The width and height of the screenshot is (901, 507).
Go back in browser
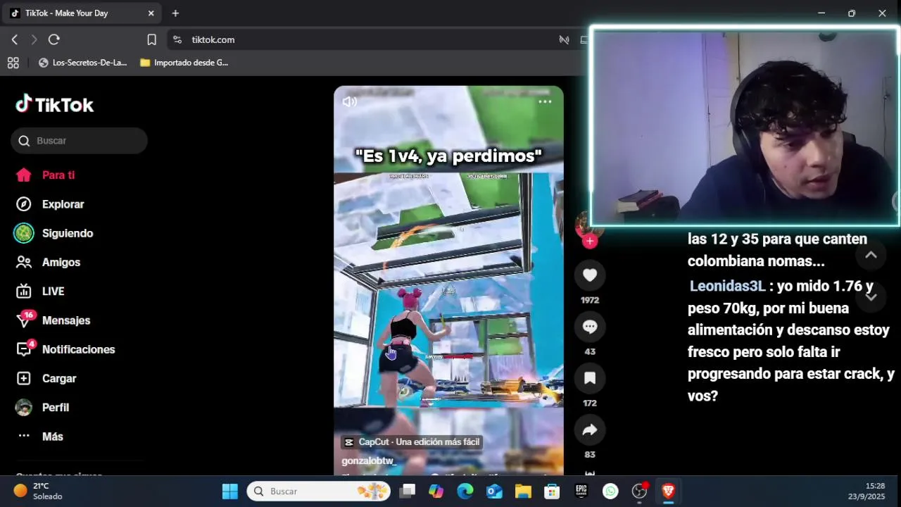pyautogui.click(x=15, y=39)
